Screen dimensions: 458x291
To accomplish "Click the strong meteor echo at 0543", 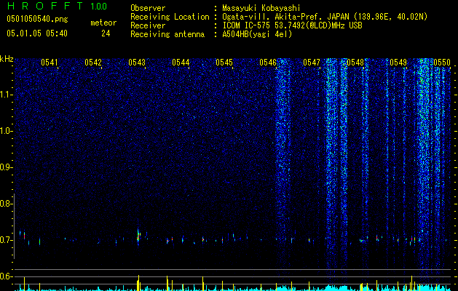I will (x=138, y=236).
